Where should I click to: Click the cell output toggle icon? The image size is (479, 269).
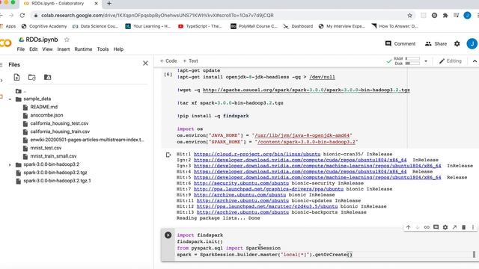(168, 155)
